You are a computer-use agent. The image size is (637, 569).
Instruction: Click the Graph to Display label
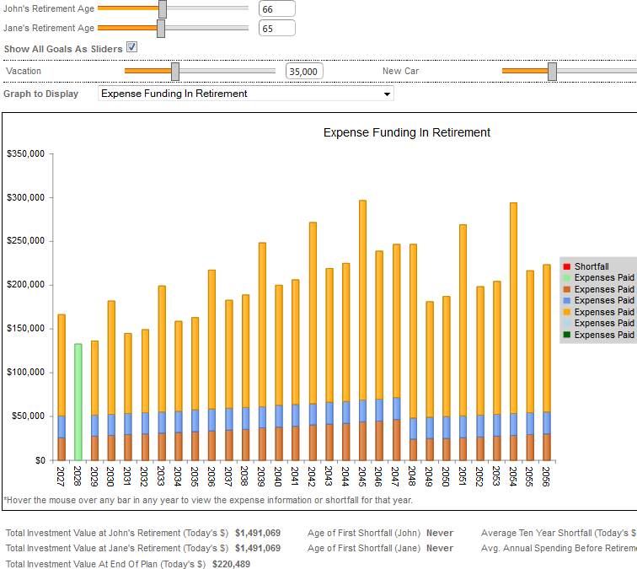pyautogui.click(x=41, y=94)
